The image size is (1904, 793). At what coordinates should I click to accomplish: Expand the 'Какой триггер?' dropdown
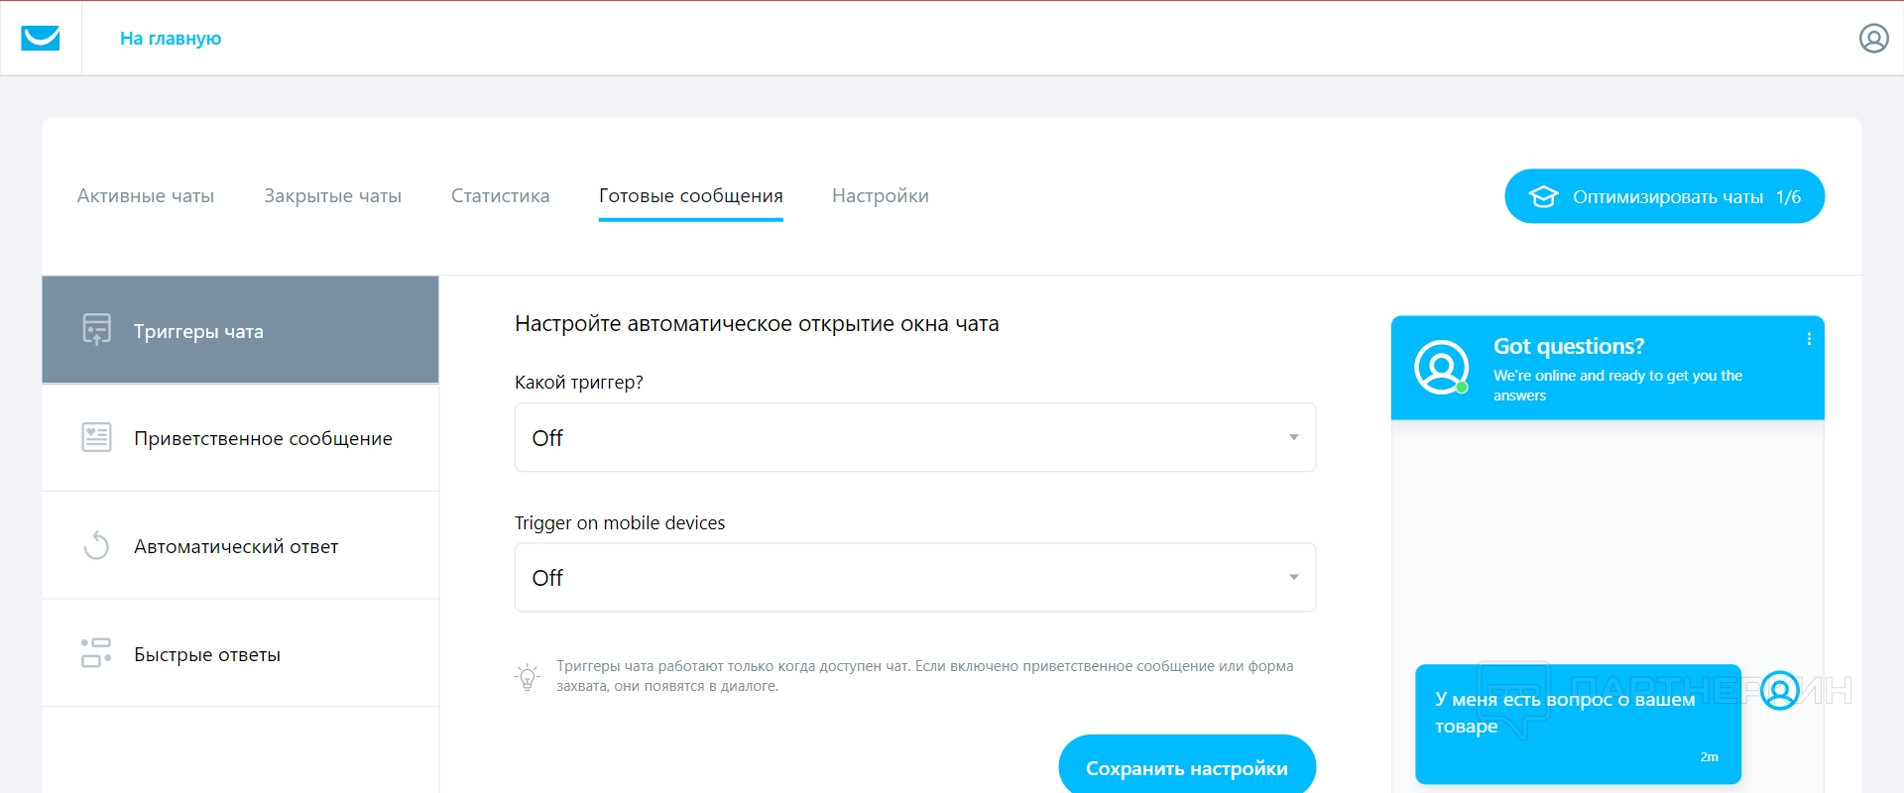[x=914, y=437]
